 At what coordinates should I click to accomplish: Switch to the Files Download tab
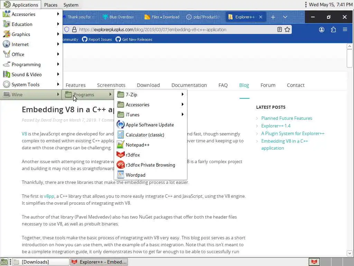[x=162, y=17]
